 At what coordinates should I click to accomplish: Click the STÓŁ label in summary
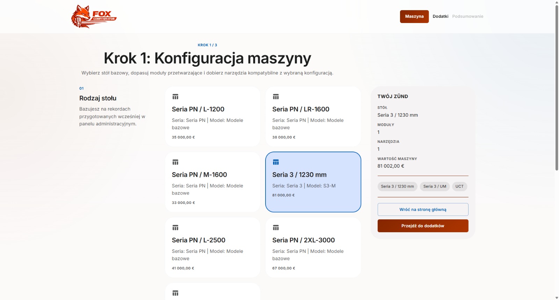click(x=382, y=108)
